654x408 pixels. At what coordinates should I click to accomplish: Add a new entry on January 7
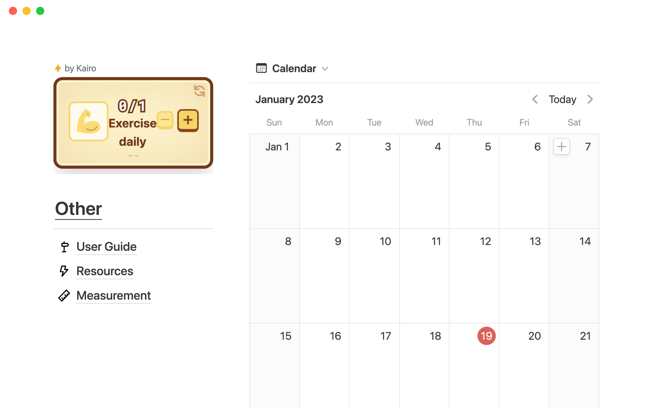(561, 147)
